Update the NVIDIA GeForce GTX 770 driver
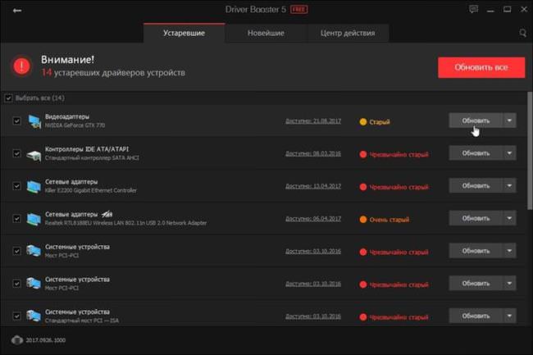The width and height of the screenshot is (533, 355). tap(476, 121)
